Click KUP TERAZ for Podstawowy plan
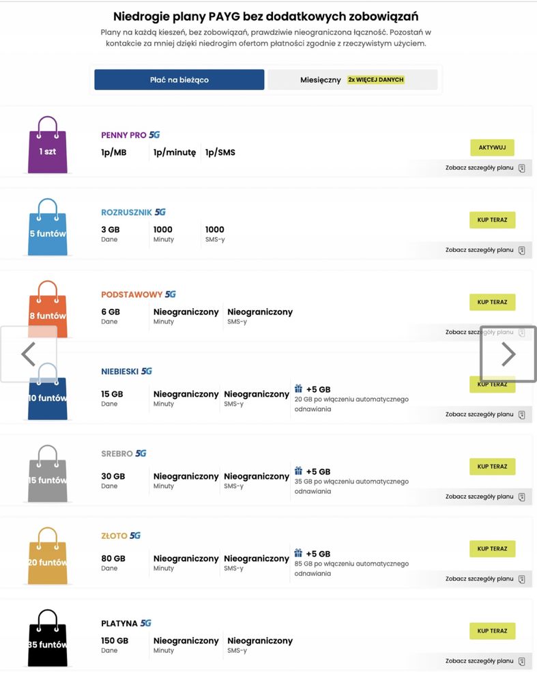The image size is (537, 683). tap(492, 302)
